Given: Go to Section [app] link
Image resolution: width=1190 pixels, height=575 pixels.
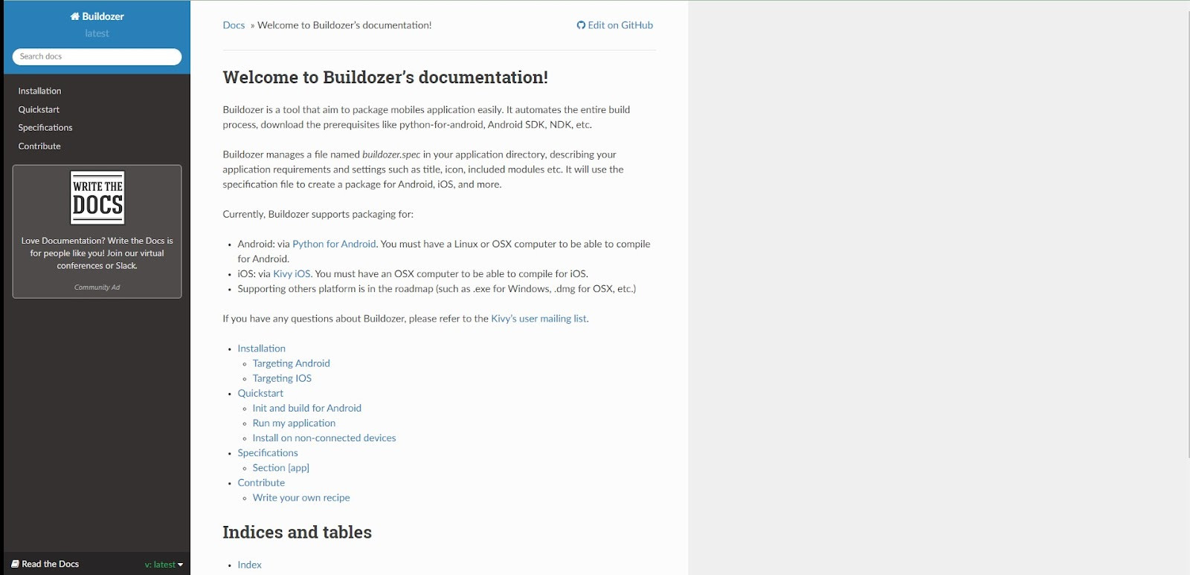Looking at the screenshot, I should 280,467.
